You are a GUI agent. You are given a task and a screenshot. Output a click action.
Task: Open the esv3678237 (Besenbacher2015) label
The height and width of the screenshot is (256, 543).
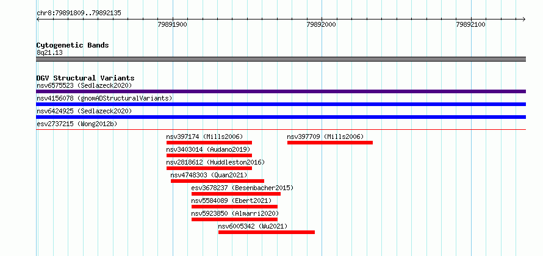(242, 188)
